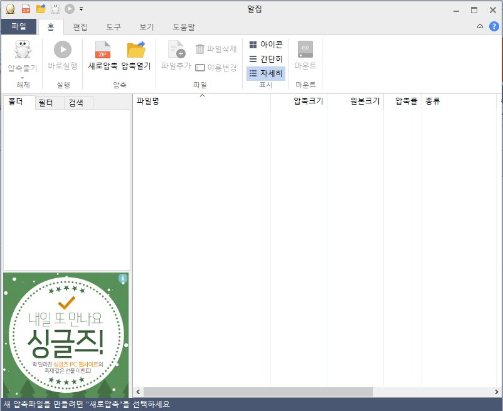Maximize the 알집 window
503x411 pixels.
click(x=474, y=10)
